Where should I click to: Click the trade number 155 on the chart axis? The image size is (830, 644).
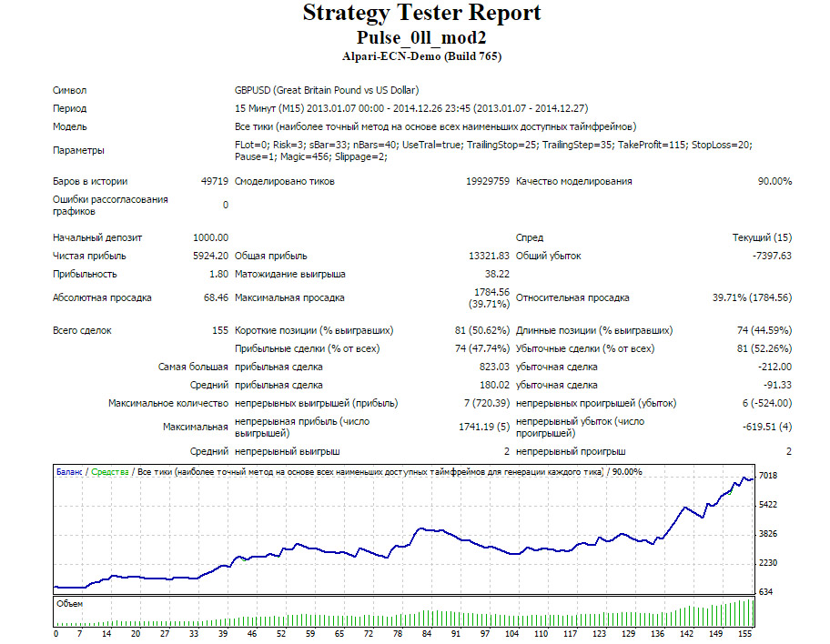(x=745, y=634)
